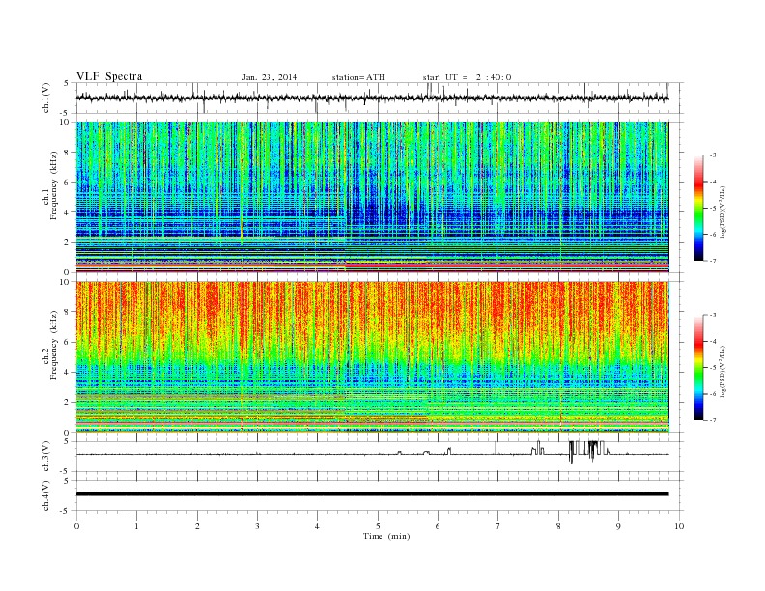Click the time-axis tick label "4"
765x591 pixels.
[x=317, y=526]
